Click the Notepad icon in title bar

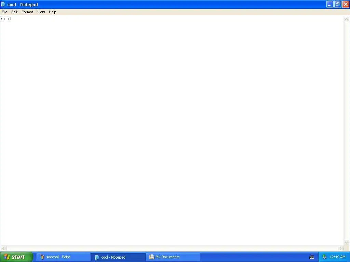(3, 4)
